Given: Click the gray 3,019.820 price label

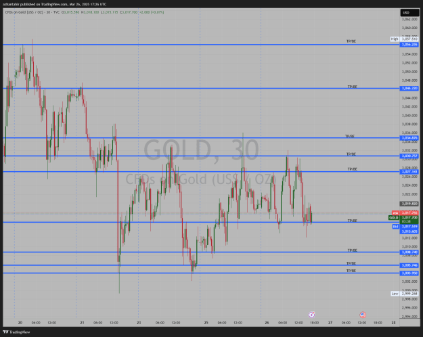Looking at the screenshot, I should tap(409, 204).
